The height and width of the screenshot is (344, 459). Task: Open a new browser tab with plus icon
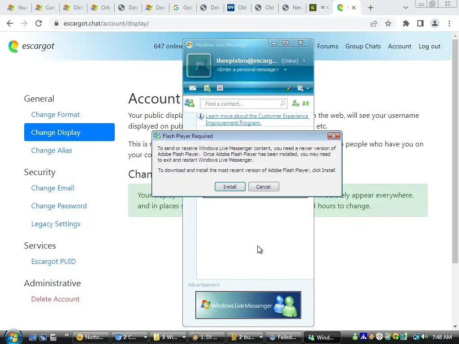[371, 8]
